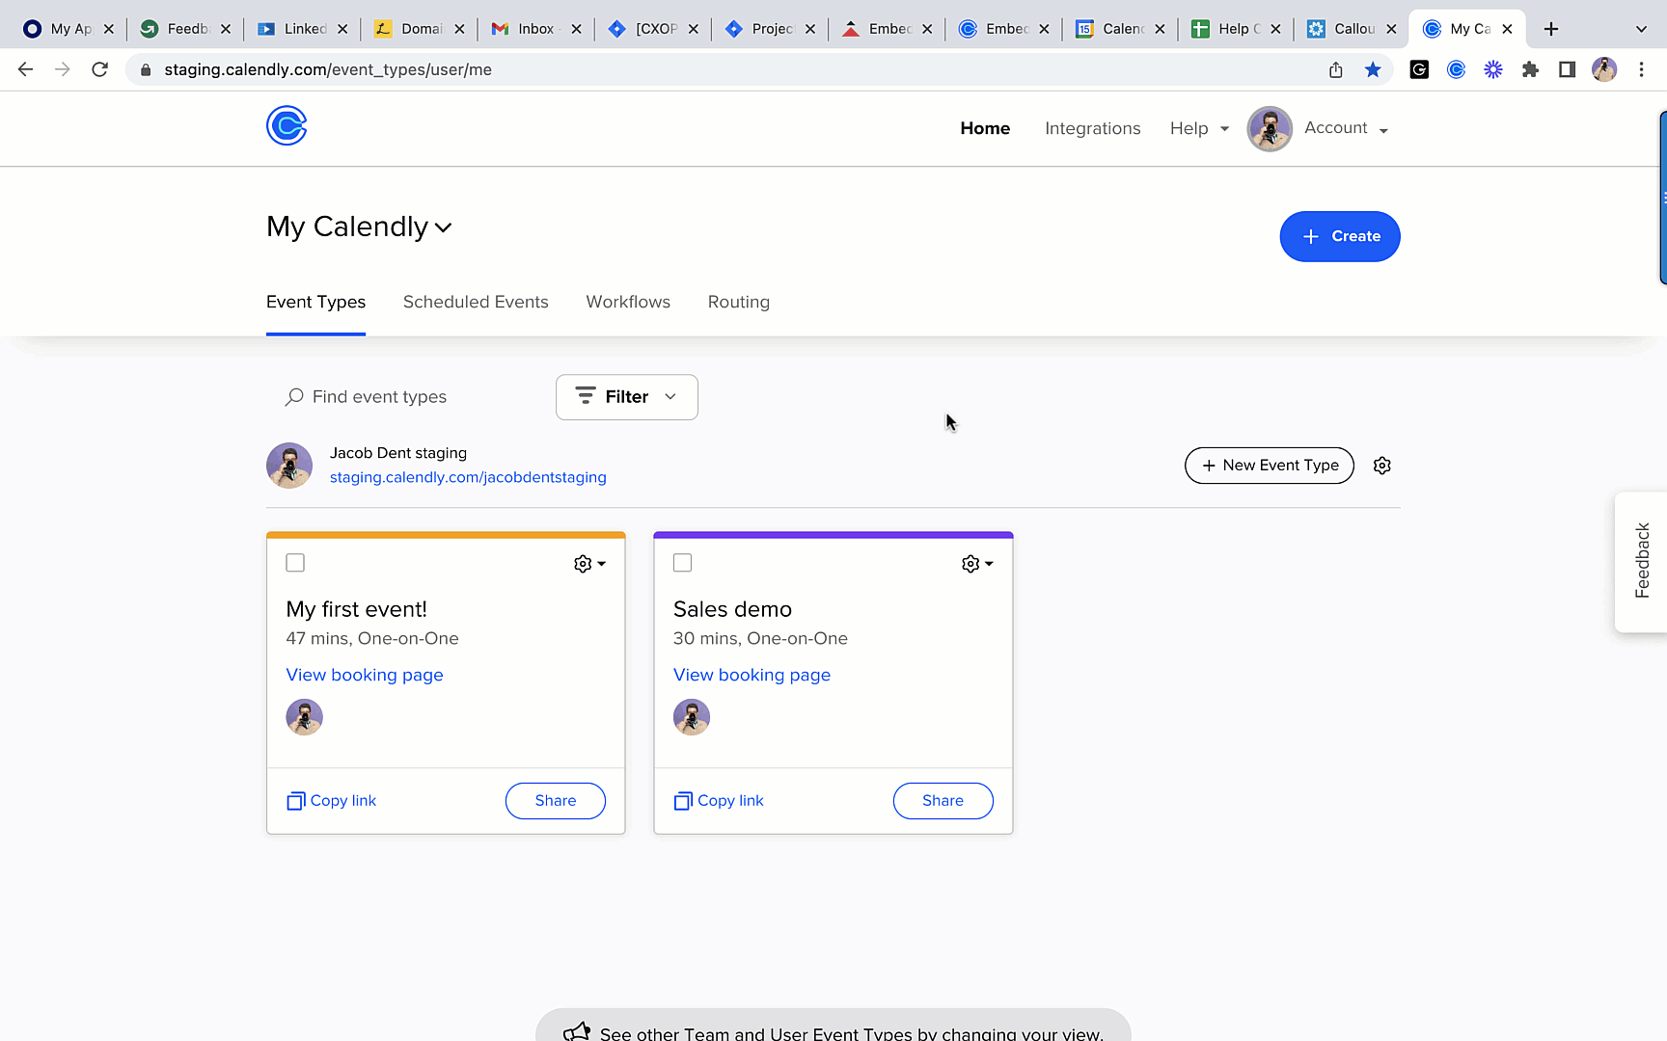Click the browser forward arrow

pos(63,69)
